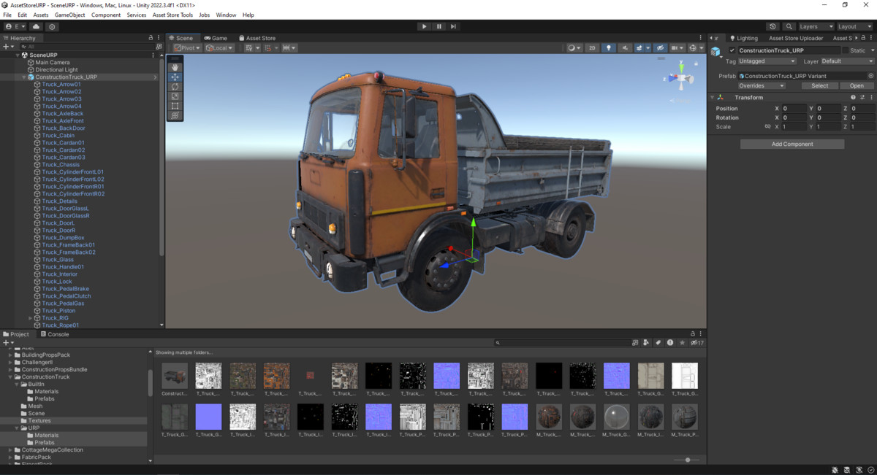Viewport: 877px width, 475px height.
Task: Toggle scene view lighting with the bulb icon
Action: [x=610, y=47]
